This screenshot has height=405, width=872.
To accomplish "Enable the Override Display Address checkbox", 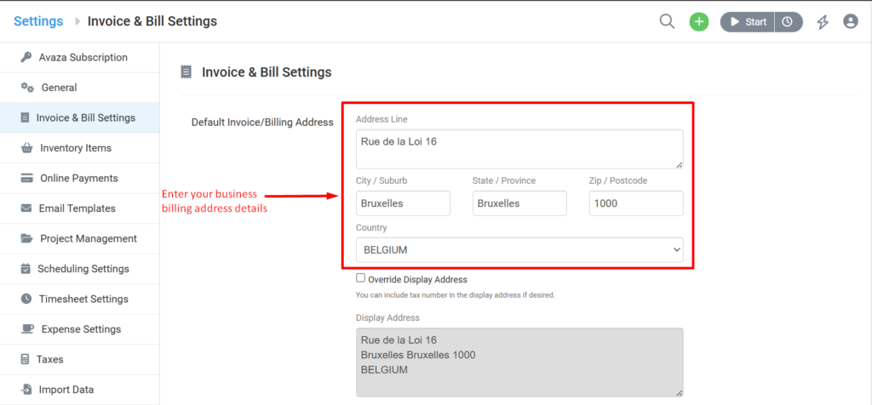I will tap(361, 278).
